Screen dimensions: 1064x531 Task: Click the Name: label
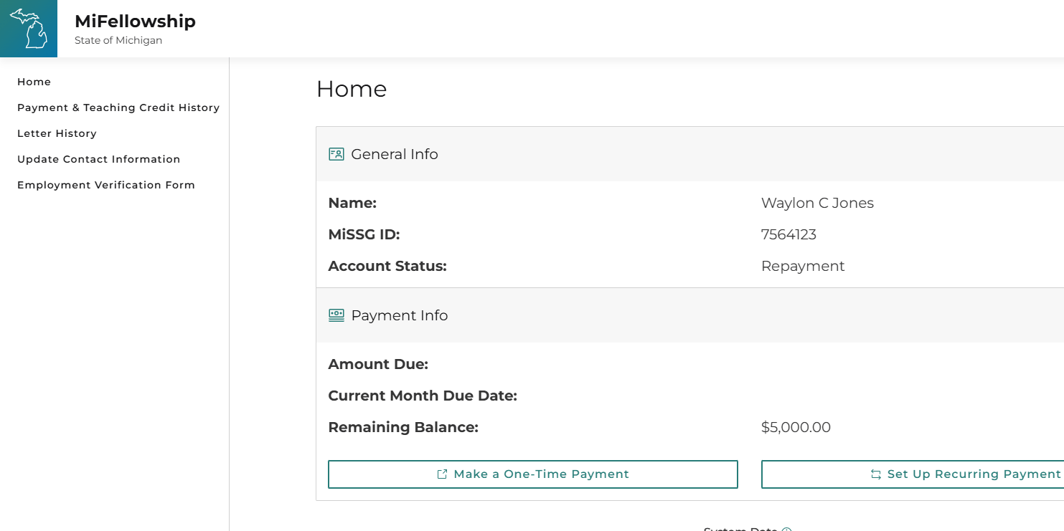352,204
